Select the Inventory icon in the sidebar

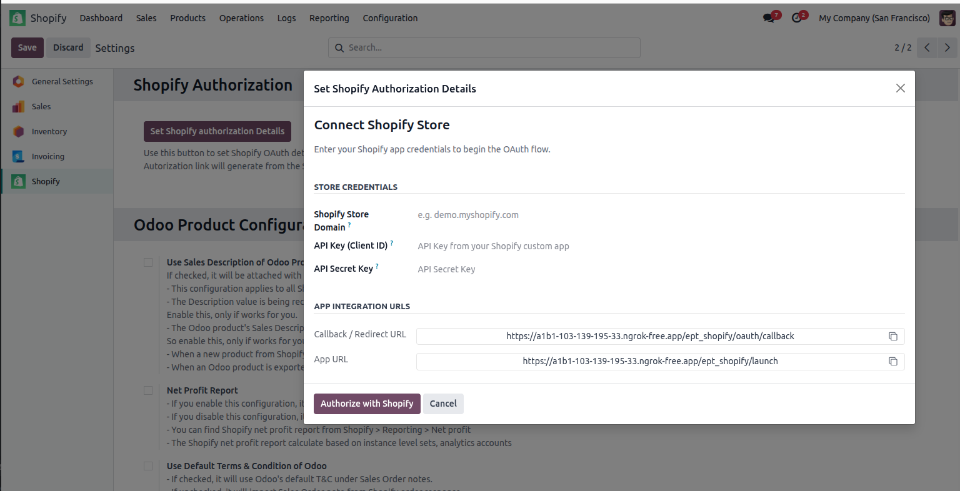pos(18,131)
